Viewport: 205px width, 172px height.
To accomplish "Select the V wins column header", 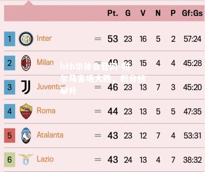I will pos(143,13).
